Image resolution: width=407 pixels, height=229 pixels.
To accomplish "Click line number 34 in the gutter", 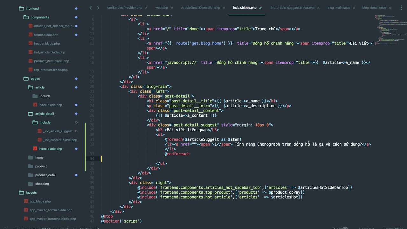I will pos(92,159).
